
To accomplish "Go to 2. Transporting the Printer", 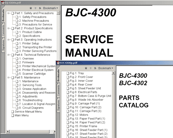I will pos(35,47).
